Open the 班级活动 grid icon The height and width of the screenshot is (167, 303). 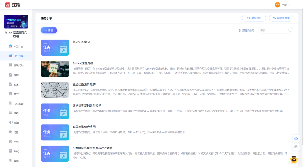pyautogui.click(x=10, y=65)
